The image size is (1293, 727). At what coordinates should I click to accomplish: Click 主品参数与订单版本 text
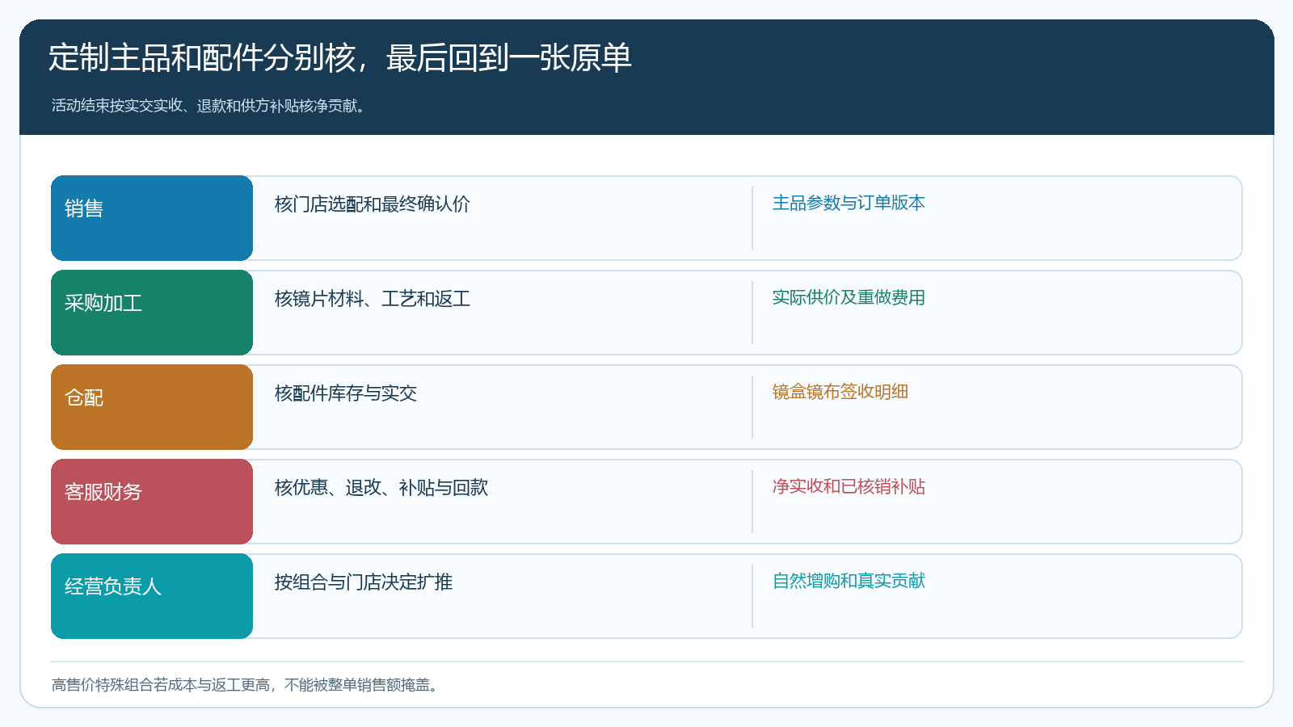(849, 203)
